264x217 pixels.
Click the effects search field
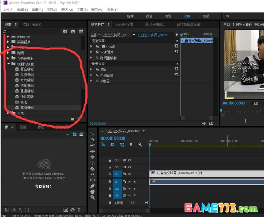pos(33,32)
